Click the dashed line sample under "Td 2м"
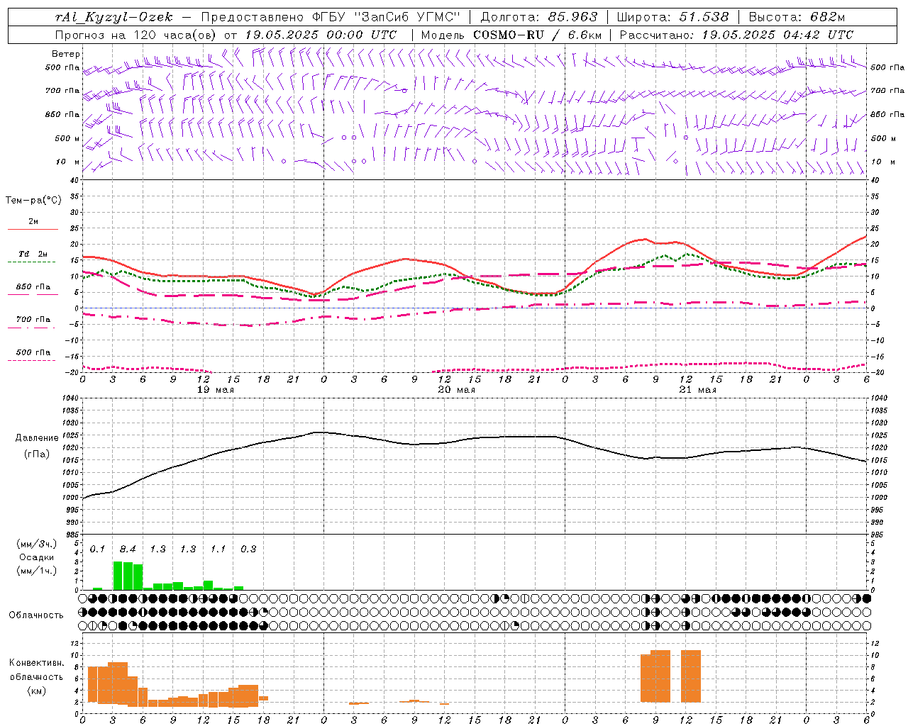Image resolution: width=908 pixels, height=726 pixels. [x=31, y=262]
